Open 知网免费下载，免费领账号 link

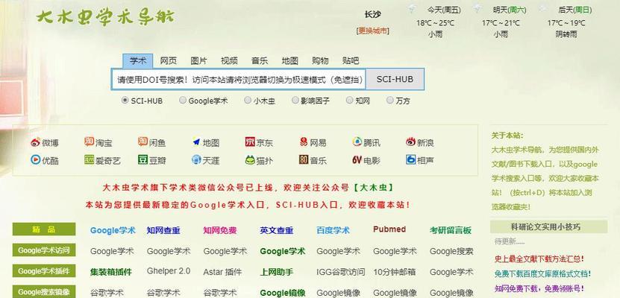[539, 288]
